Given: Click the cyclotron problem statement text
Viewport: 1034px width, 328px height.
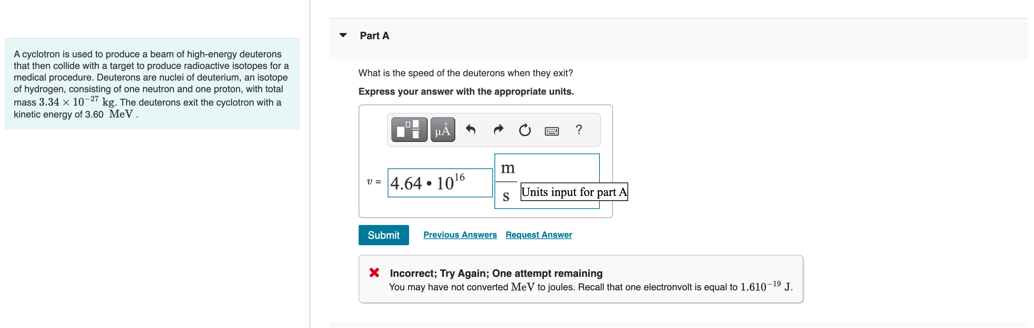Looking at the screenshot, I should [x=152, y=84].
